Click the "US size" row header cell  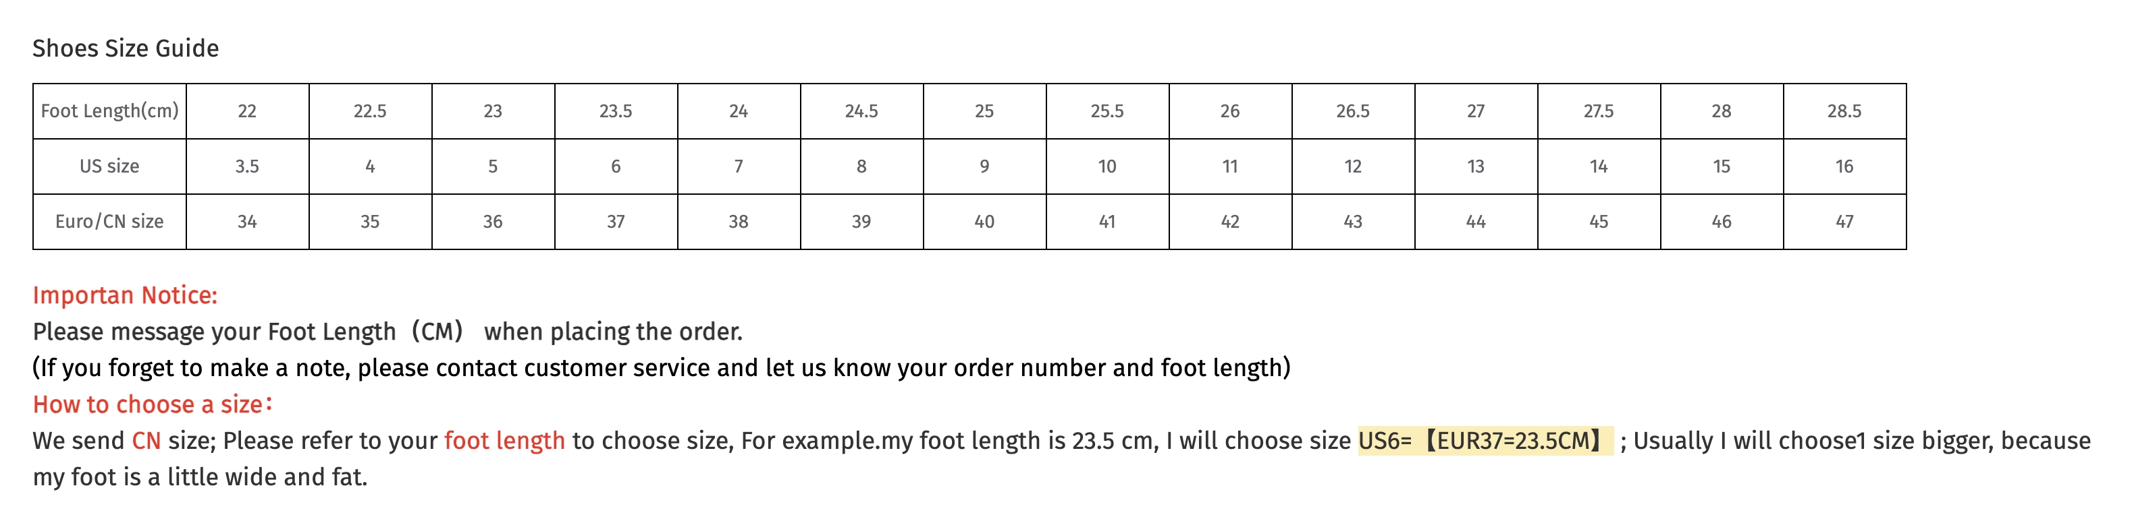point(109,166)
